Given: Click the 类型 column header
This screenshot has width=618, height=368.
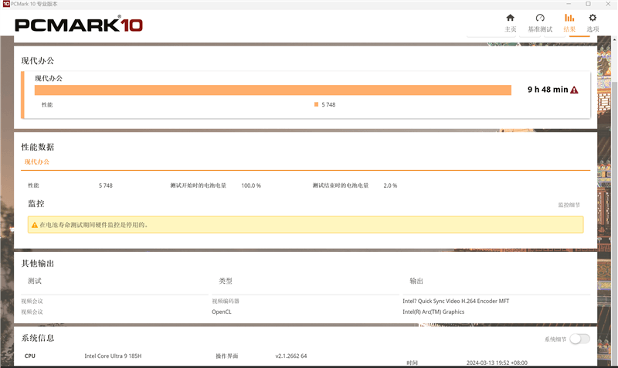Looking at the screenshot, I should [226, 281].
